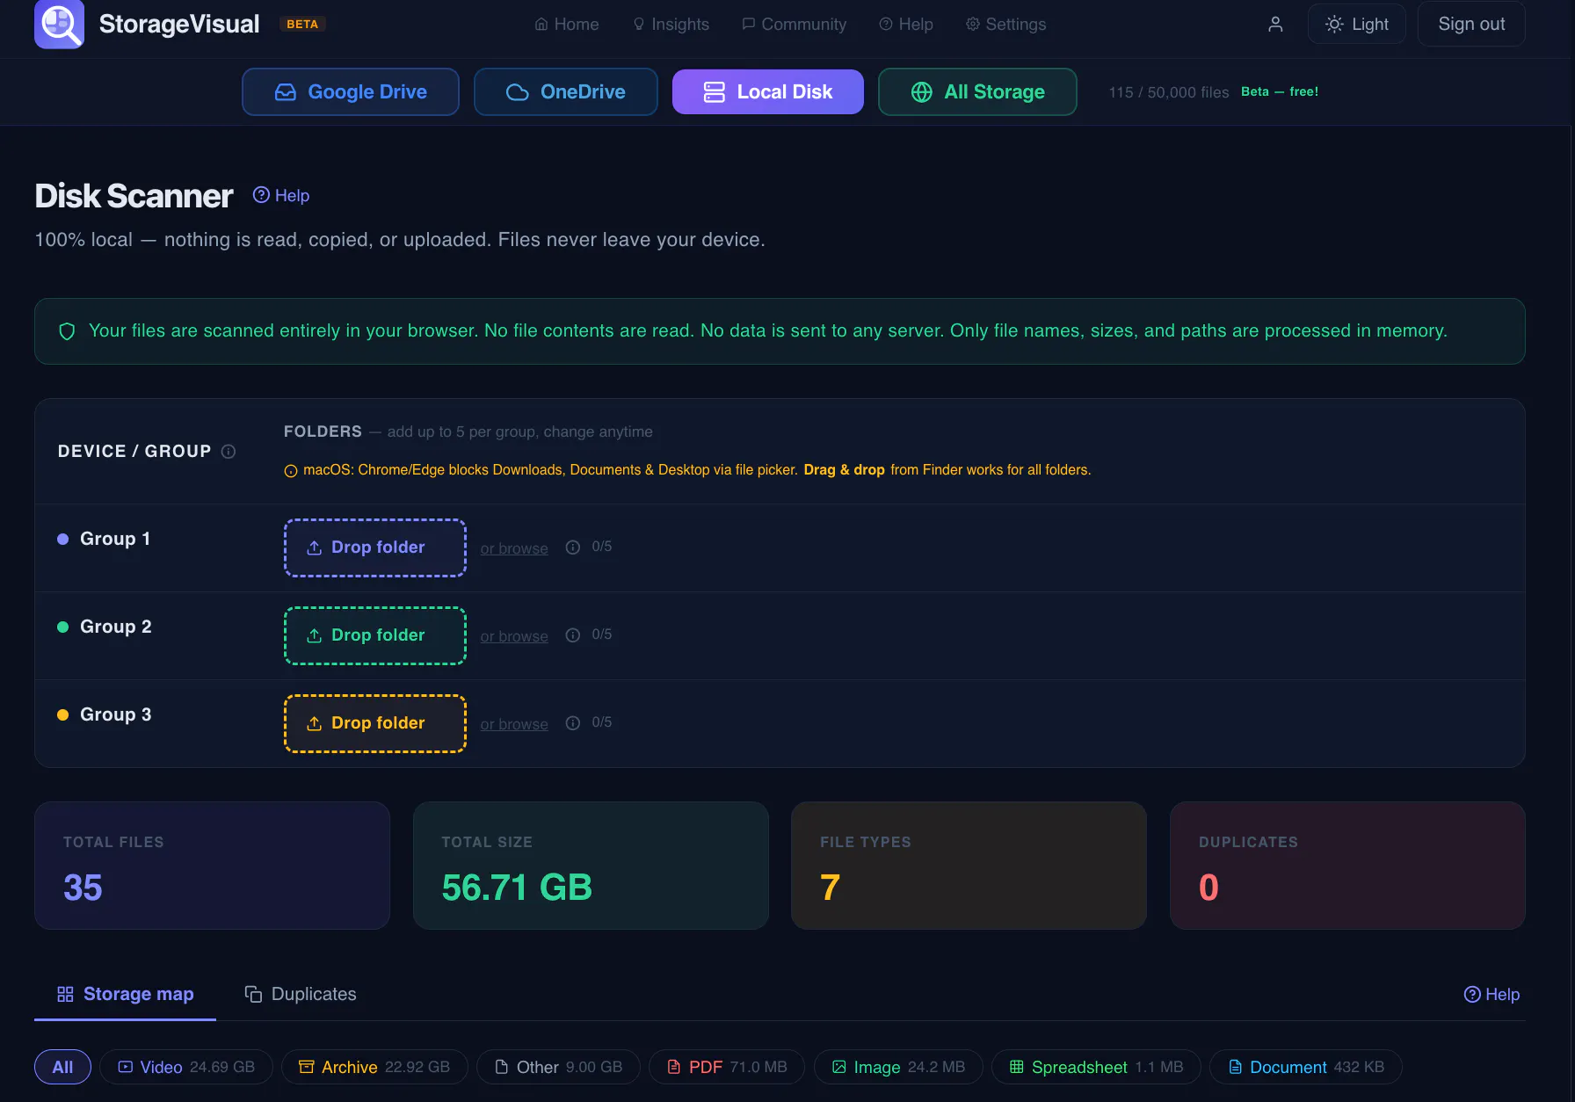Viewport: 1575px width, 1102px height.
Task: Click the Group 3 yellow color dot
Action: [x=63, y=715]
